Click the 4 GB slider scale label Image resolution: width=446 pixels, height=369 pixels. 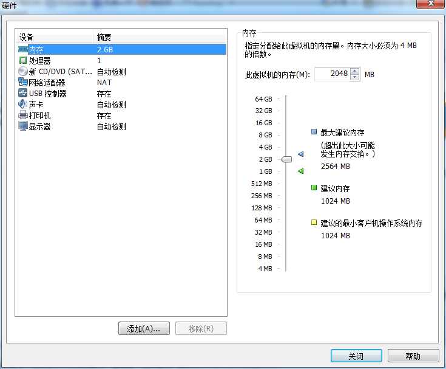tap(265, 147)
